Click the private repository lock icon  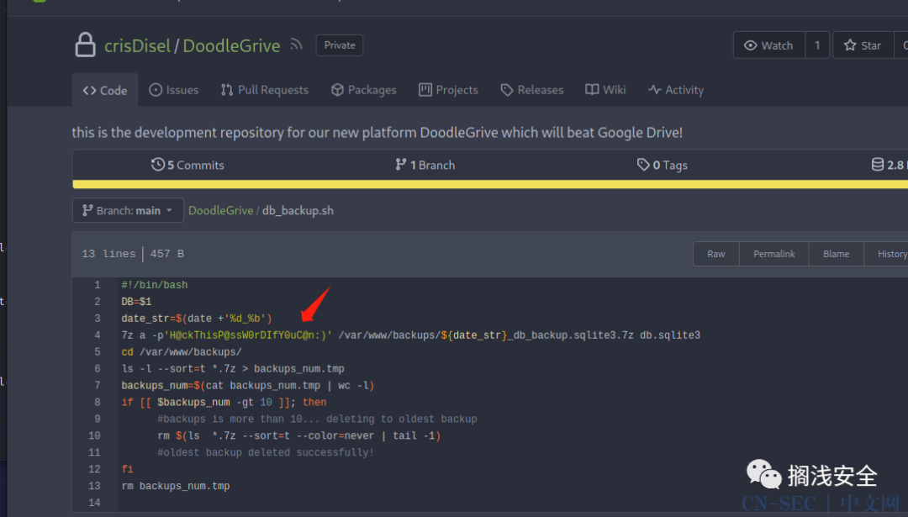point(85,45)
